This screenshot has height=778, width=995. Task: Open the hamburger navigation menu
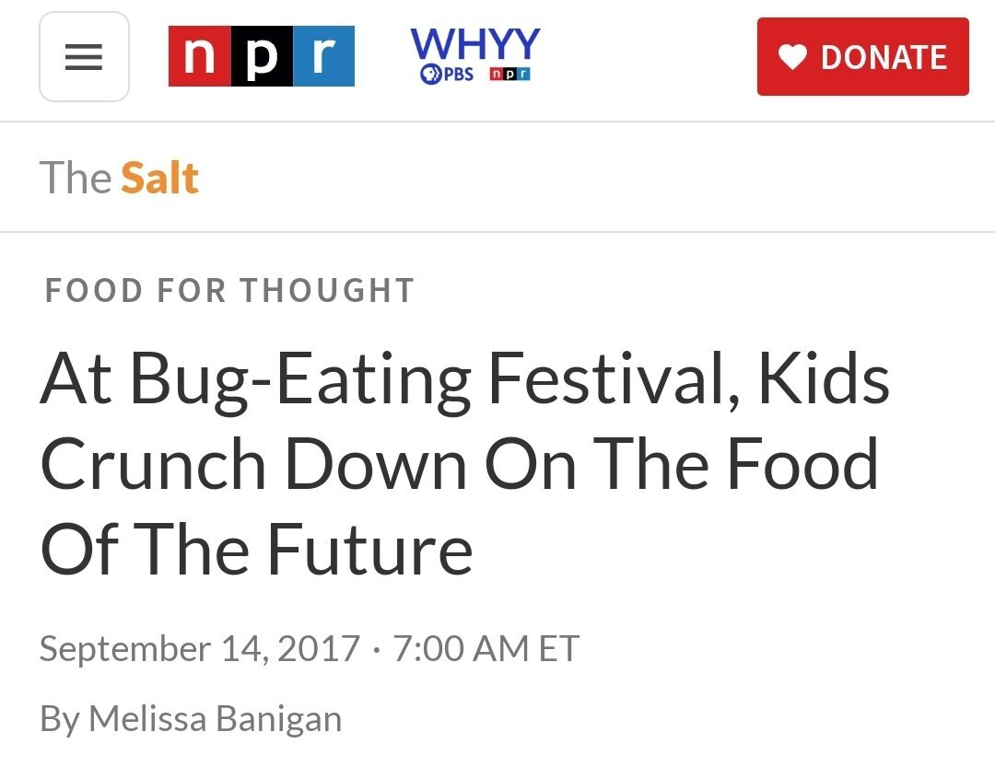pos(84,57)
